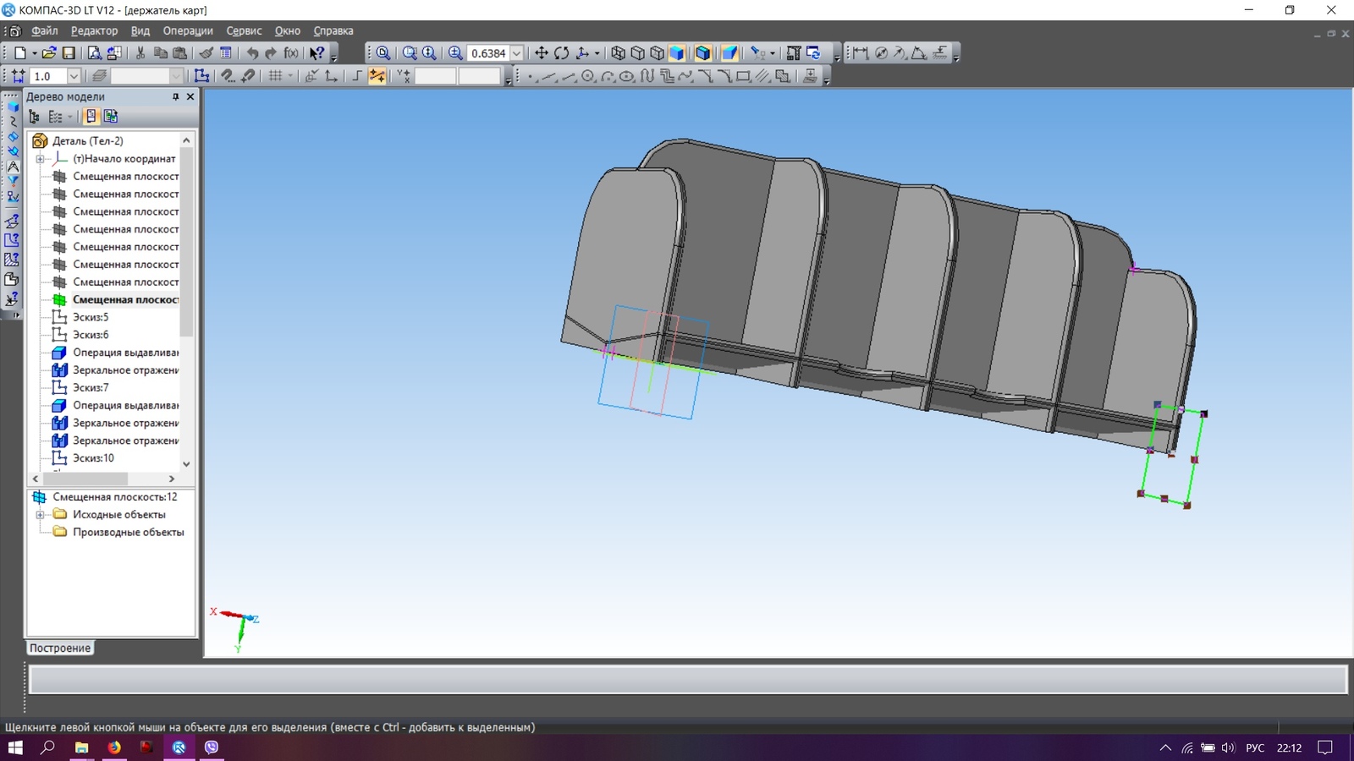Image resolution: width=1354 pixels, height=761 pixels.
Task: Switch to the Построение tab
Action: (60, 648)
